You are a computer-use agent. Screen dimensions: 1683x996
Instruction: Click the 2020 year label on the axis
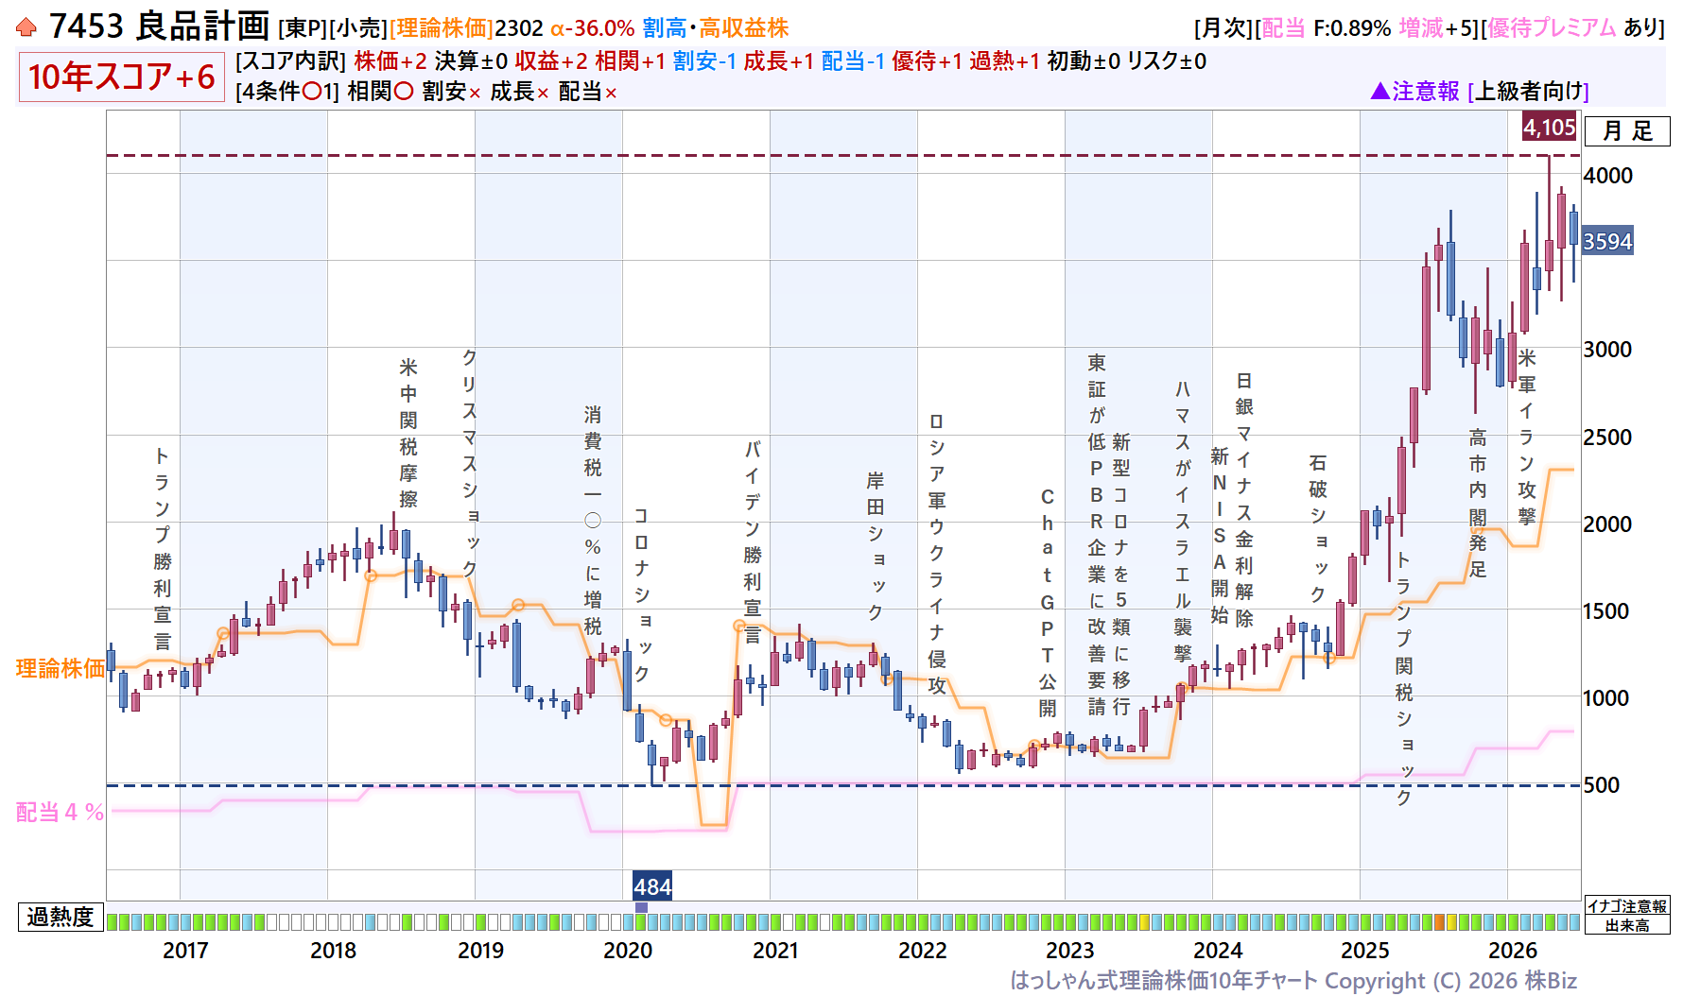click(x=628, y=951)
